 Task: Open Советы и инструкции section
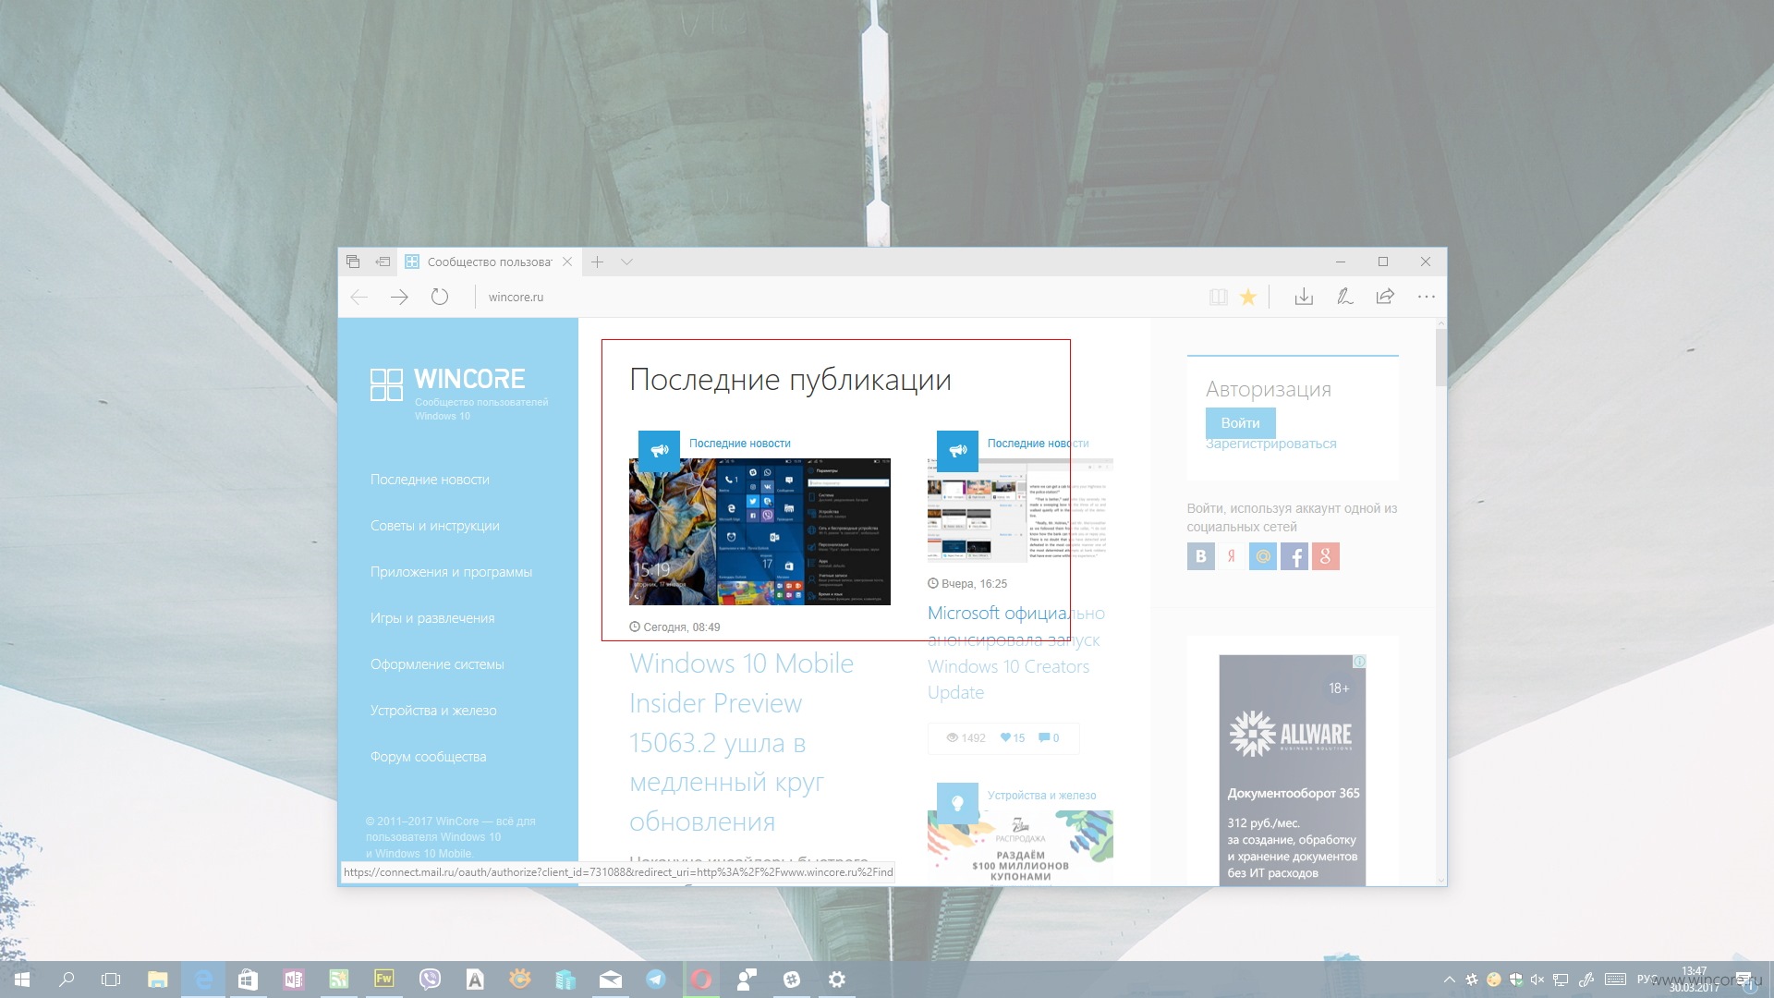(x=435, y=526)
